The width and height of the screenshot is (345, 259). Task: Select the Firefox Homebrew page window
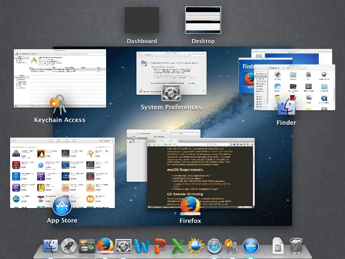click(201, 173)
